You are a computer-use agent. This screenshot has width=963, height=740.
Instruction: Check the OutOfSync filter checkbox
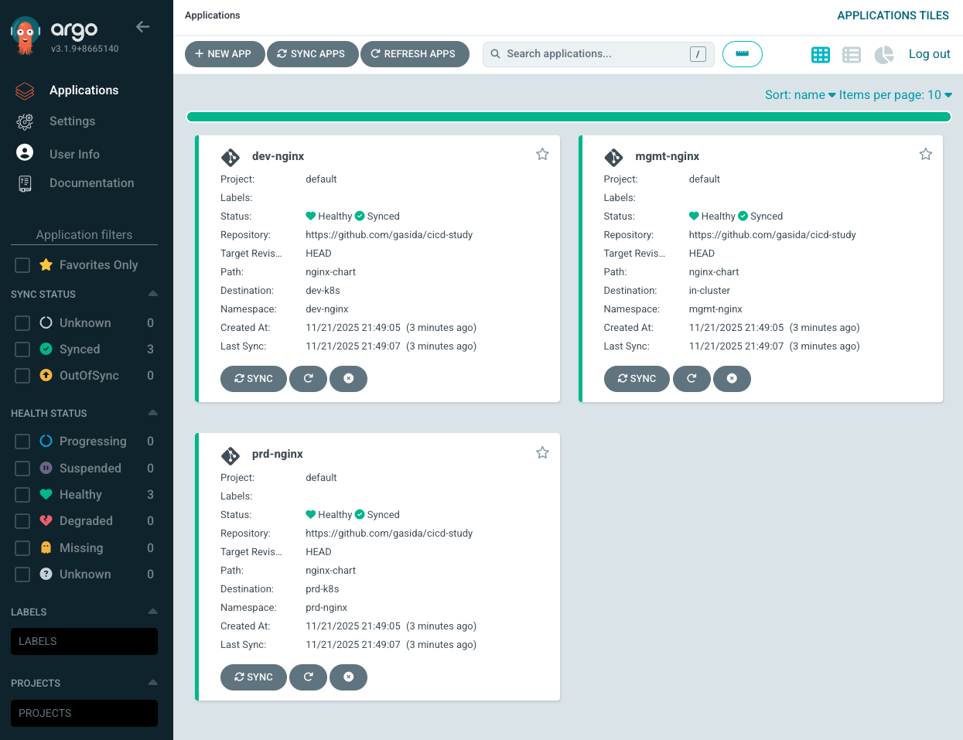click(22, 376)
